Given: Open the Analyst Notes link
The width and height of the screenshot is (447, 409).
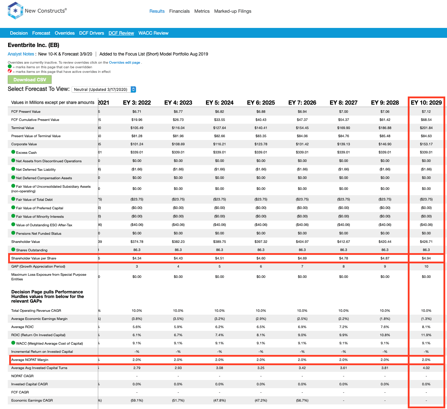Looking at the screenshot, I should point(21,54).
